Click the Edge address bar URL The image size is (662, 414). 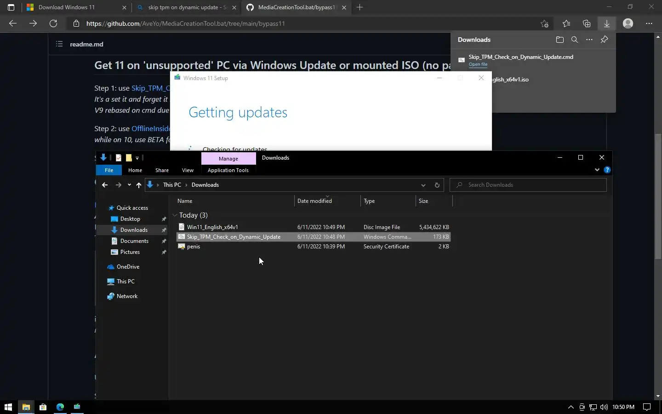tap(186, 23)
